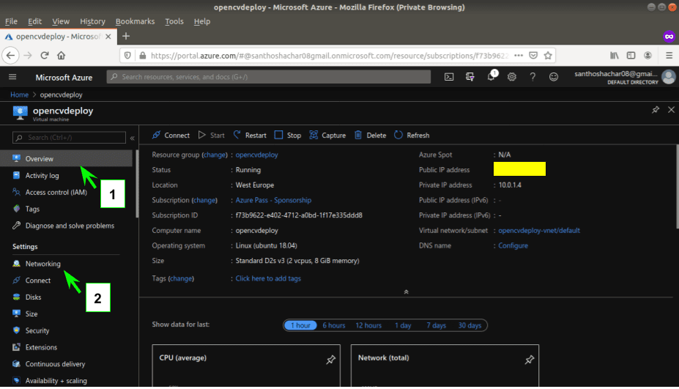Open the Firefox Library icon
The width and height of the screenshot is (679, 389).
coord(615,56)
